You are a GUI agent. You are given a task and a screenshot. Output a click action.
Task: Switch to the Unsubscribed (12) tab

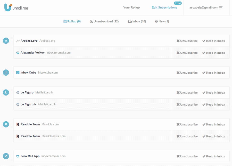click(104, 21)
